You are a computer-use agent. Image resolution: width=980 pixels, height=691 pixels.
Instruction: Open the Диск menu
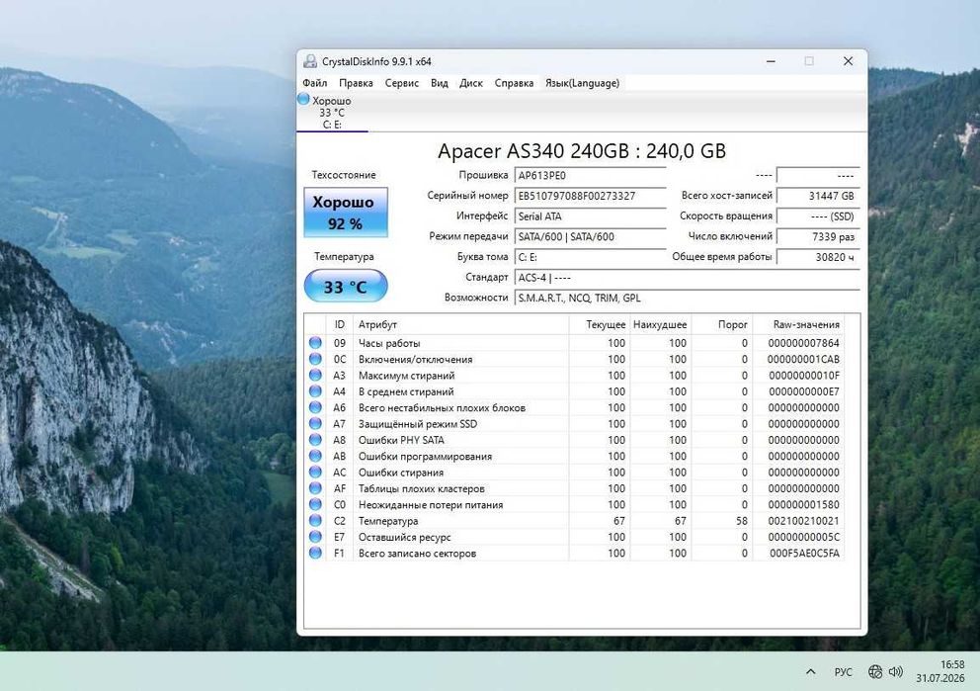470,83
